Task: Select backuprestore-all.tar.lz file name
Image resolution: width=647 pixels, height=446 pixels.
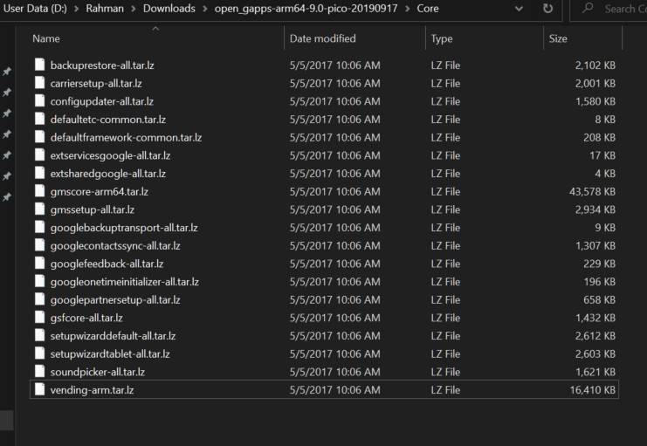Action: [102, 65]
